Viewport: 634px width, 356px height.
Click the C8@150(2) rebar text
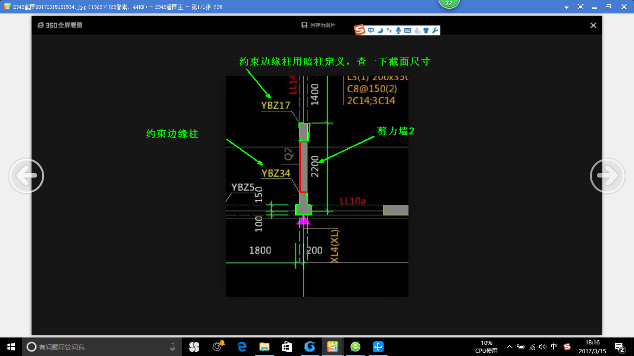click(372, 89)
